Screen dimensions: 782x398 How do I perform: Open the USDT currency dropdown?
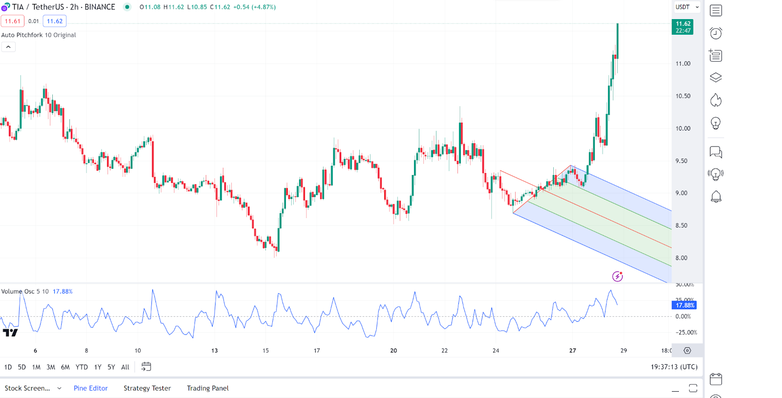(687, 7)
